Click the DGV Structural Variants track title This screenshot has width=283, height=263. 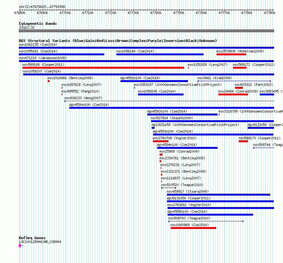pos(118,41)
